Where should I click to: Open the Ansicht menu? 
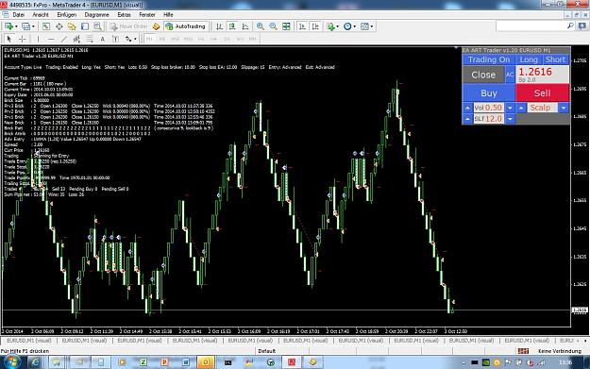point(41,15)
